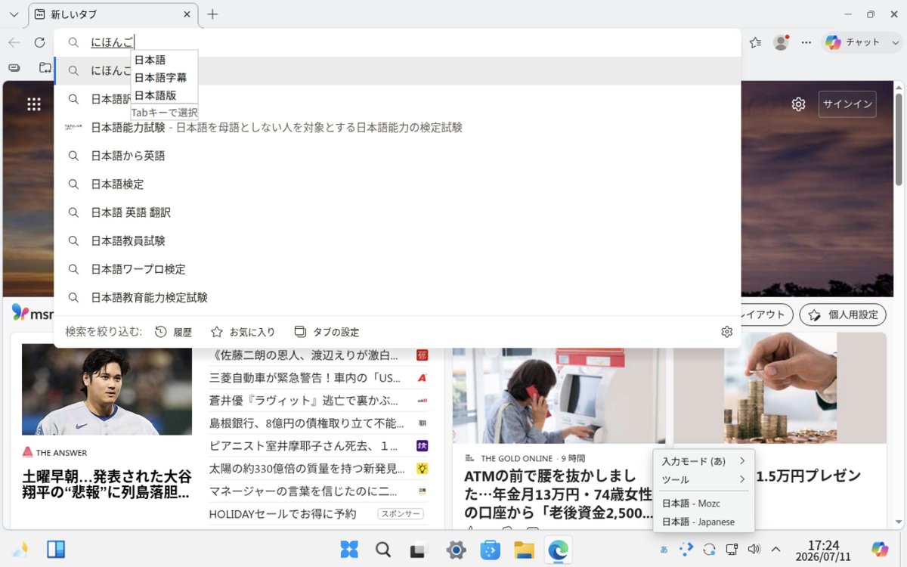Click the volume speaker tray icon

[753, 550]
